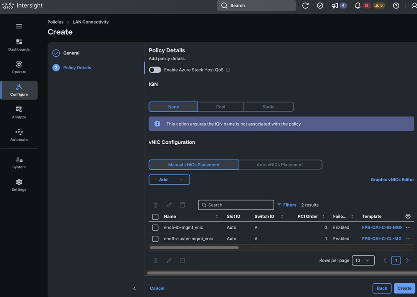Select Static for IQN
The width and height of the screenshot is (417, 297).
[268, 107]
